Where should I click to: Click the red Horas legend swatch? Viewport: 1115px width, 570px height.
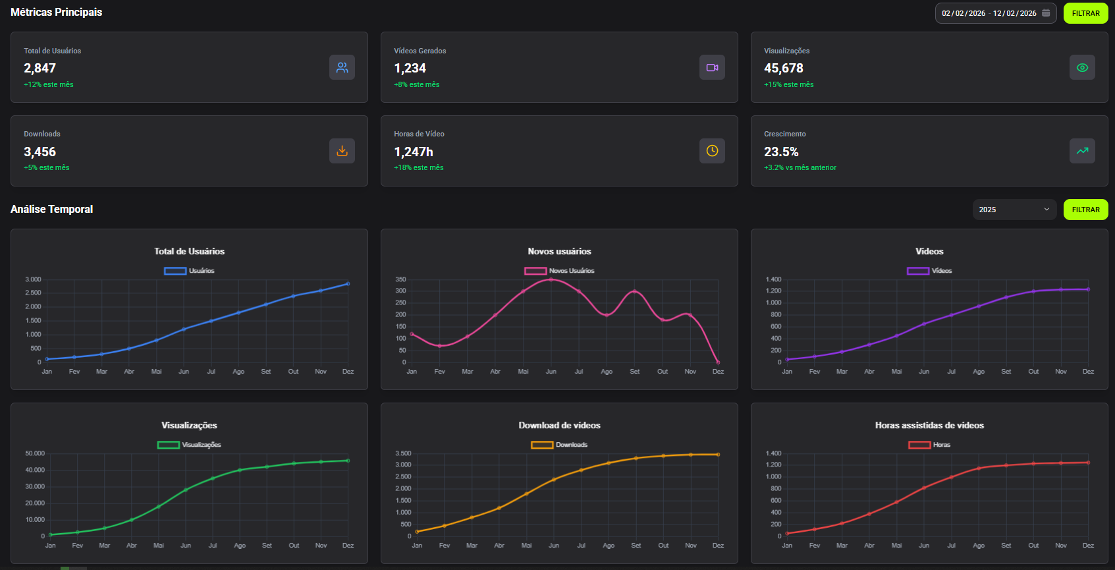[x=919, y=445]
